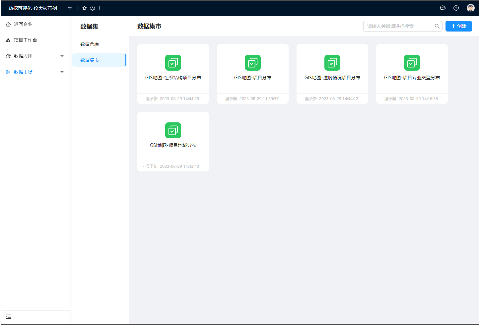The height and width of the screenshot is (325, 479).
Task: Select 数据仓库 in the dataset panel
Action: pos(90,44)
